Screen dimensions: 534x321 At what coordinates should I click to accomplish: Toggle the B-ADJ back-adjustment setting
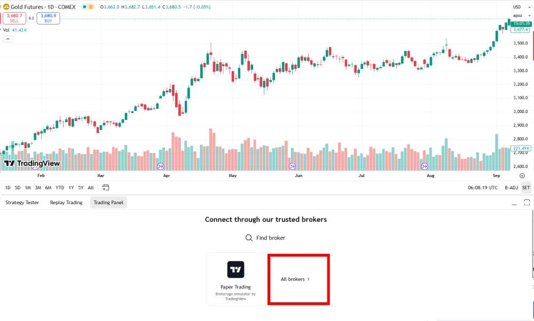[x=511, y=188]
